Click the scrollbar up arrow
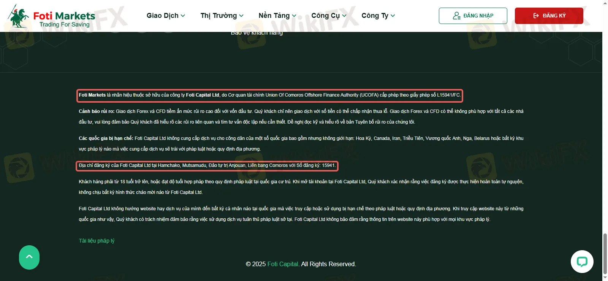The image size is (608, 281). click(605, 3)
